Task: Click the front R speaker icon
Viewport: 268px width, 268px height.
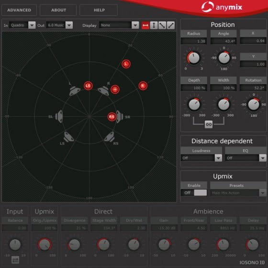Action: click(x=103, y=91)
